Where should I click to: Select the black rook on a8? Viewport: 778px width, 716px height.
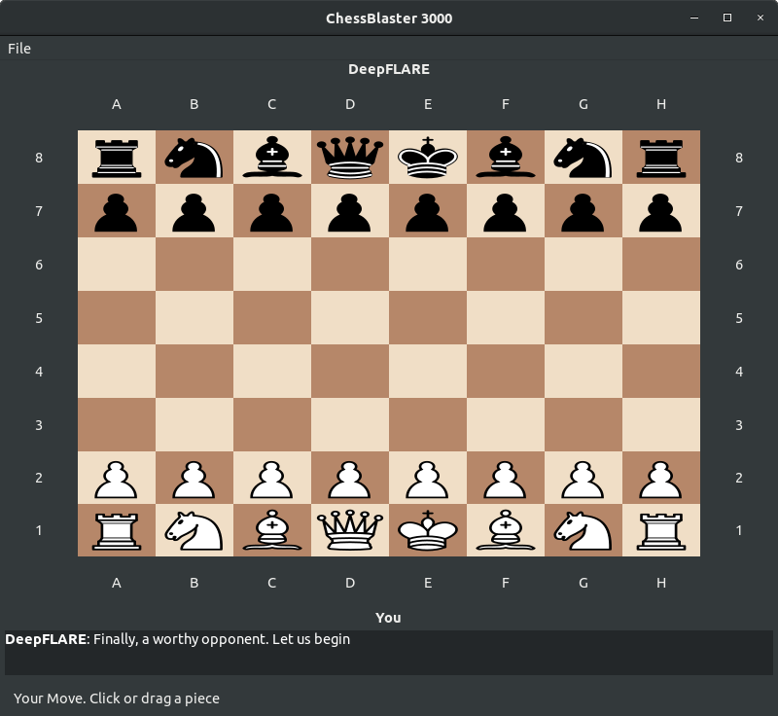coord(117,157)
